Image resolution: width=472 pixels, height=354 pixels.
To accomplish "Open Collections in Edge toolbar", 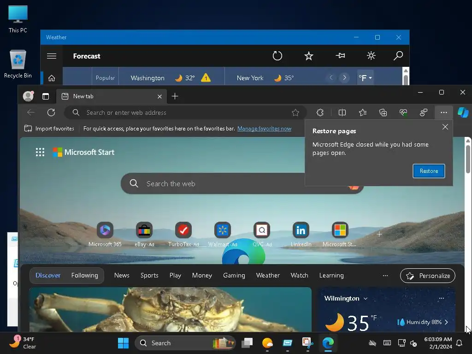I will (383, 112).
